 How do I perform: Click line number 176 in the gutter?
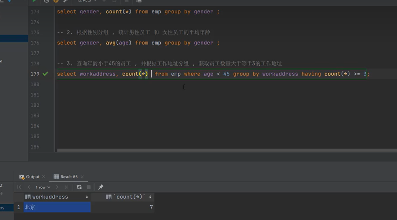[x=35, y=43]
